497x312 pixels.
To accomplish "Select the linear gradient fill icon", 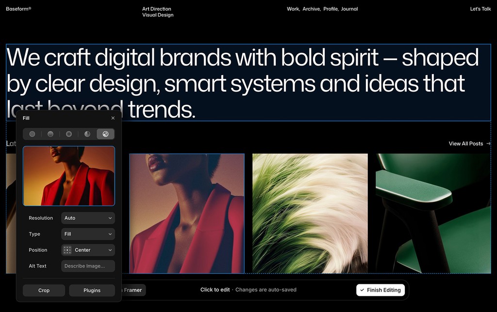I will coord(50,134).
